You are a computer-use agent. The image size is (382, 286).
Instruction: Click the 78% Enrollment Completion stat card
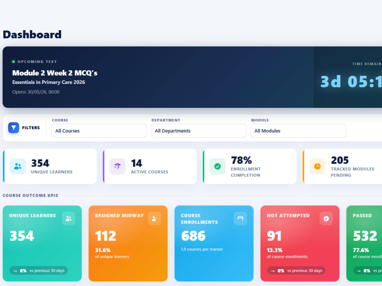point(250,166)
